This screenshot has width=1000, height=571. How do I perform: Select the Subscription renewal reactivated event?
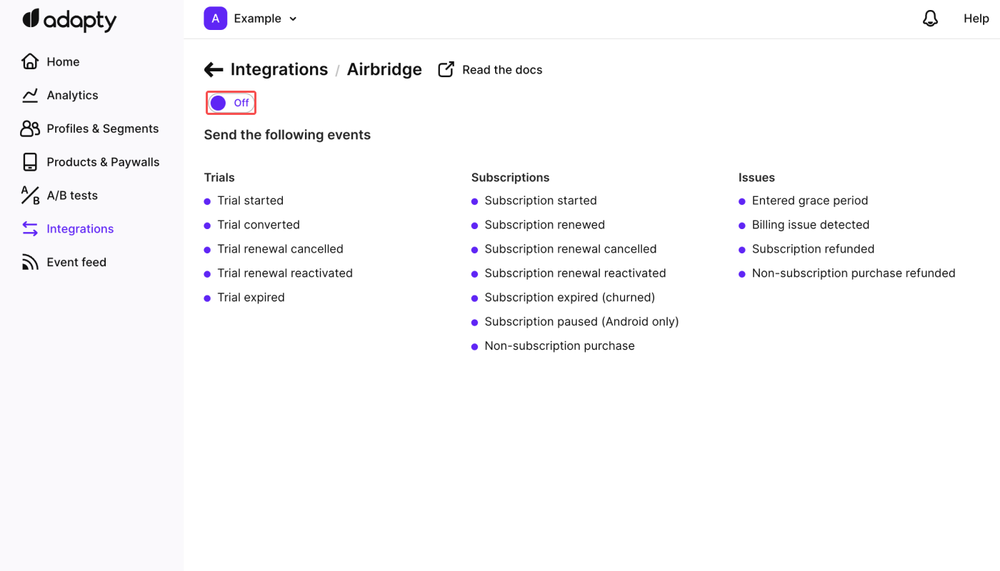[x=575, y=273]
